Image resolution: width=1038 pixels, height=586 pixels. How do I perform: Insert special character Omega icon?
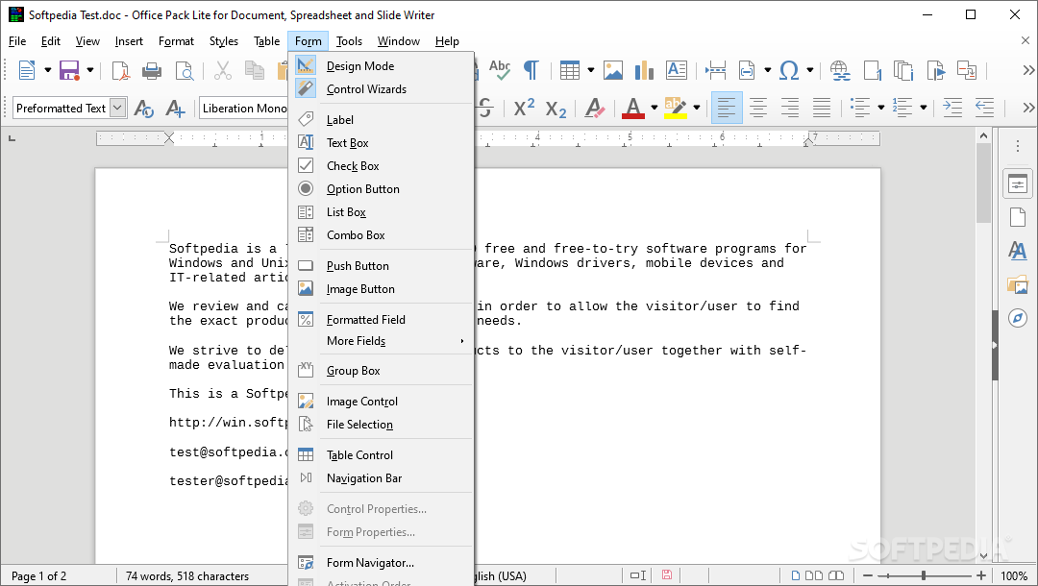click(x=789, y=70)
